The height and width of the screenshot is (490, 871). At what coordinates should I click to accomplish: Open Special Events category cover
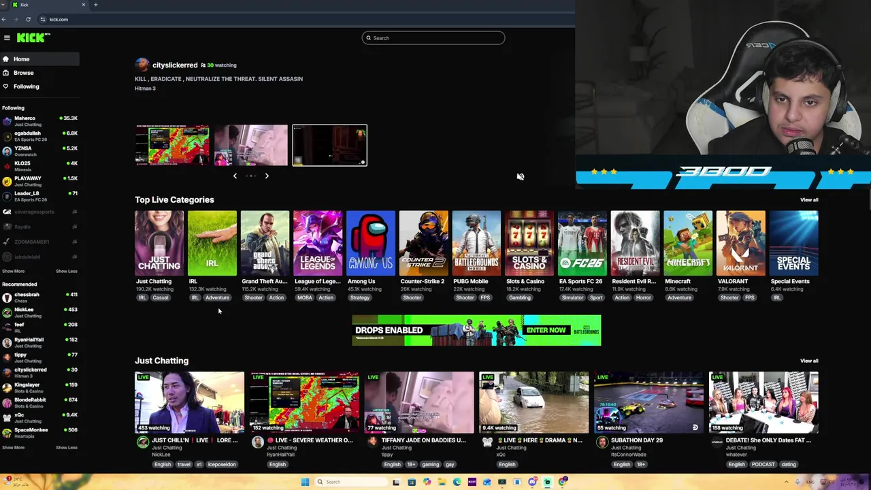pos(794,243)
